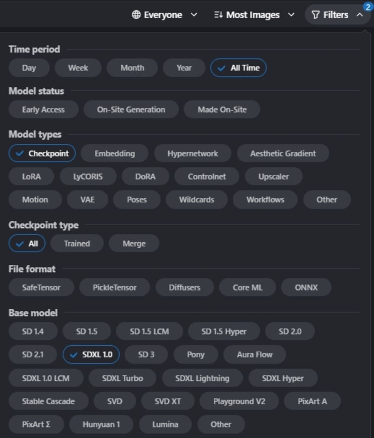
Task: Collapse the Filters panel chevron
Action: tap(360, 15)
